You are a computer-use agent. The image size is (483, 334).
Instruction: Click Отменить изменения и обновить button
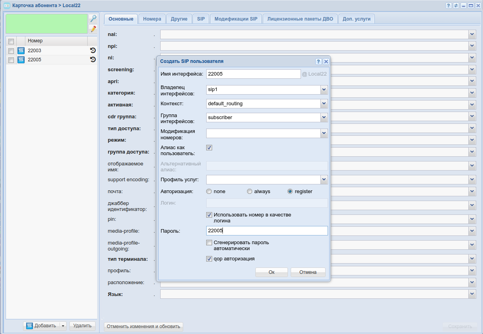[x=143, y=326]
